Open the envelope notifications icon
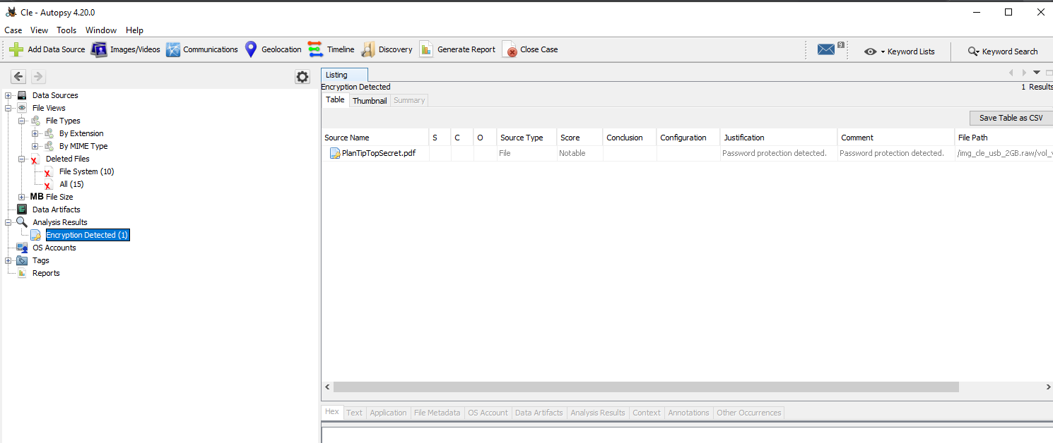 tap(826, 49)
